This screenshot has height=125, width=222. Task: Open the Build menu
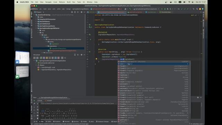pyautogui.click(x=69, y=2)
